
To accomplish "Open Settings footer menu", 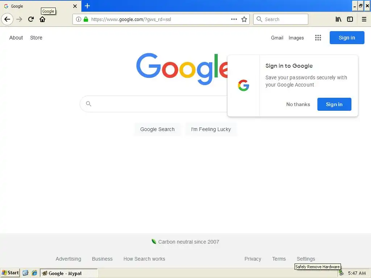I will [306, 259].
